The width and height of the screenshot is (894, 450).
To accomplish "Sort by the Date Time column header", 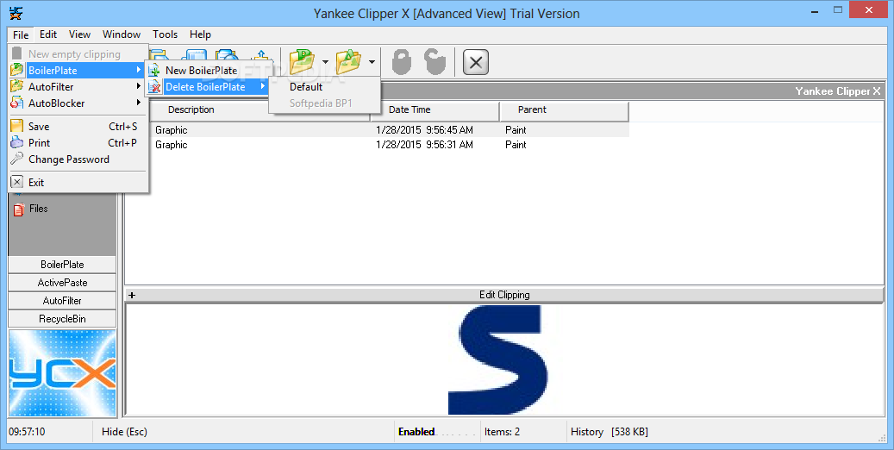I will pyautogui.click(x=435, y=109).
